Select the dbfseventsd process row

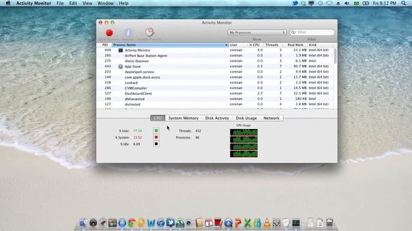[x=215, y=99]
